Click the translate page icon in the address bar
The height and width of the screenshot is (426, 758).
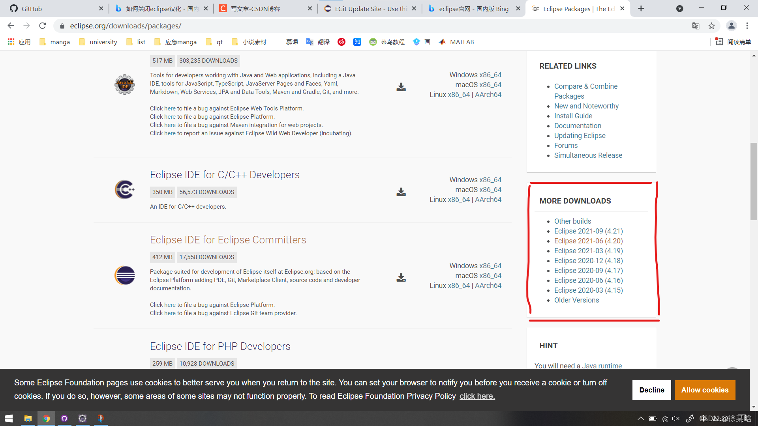click(x=696, y=26)
